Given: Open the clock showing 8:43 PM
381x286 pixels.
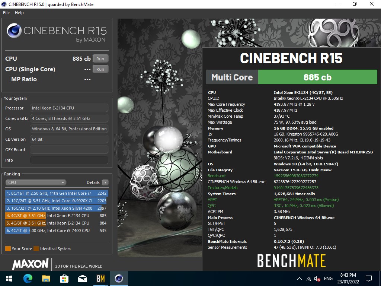Looking at the screenshot, I should click(348, 279).
